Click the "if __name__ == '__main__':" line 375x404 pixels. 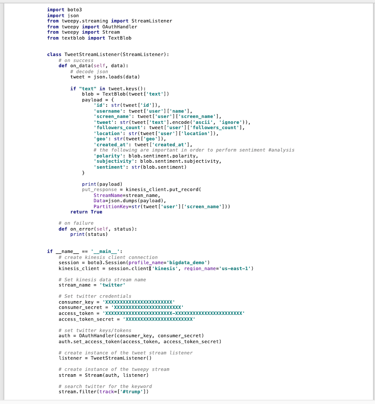tap(85, 252)
